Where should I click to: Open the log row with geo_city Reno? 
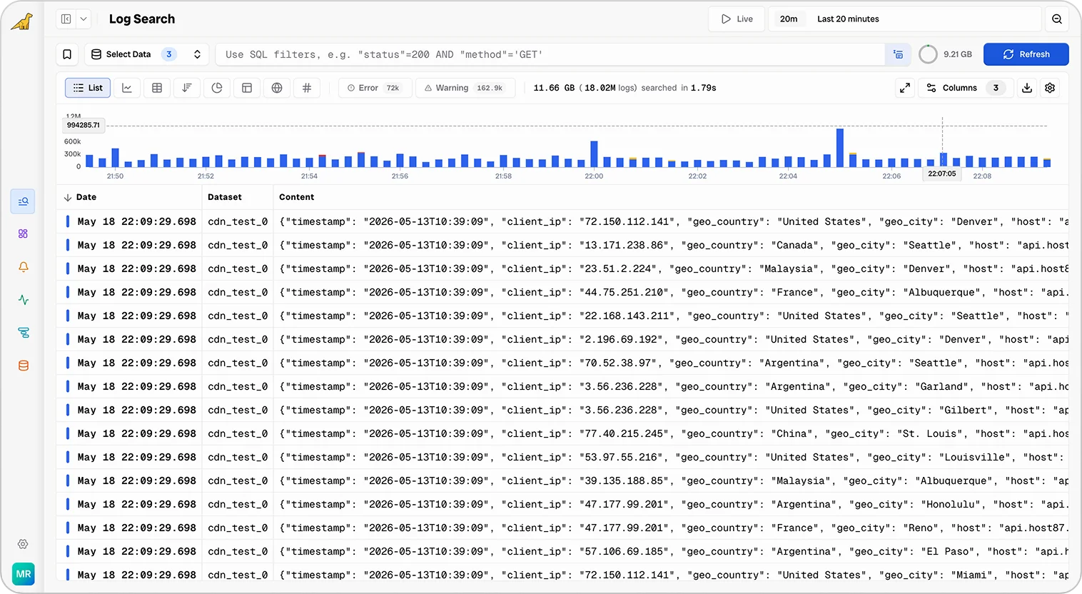(x=562, y=528)
